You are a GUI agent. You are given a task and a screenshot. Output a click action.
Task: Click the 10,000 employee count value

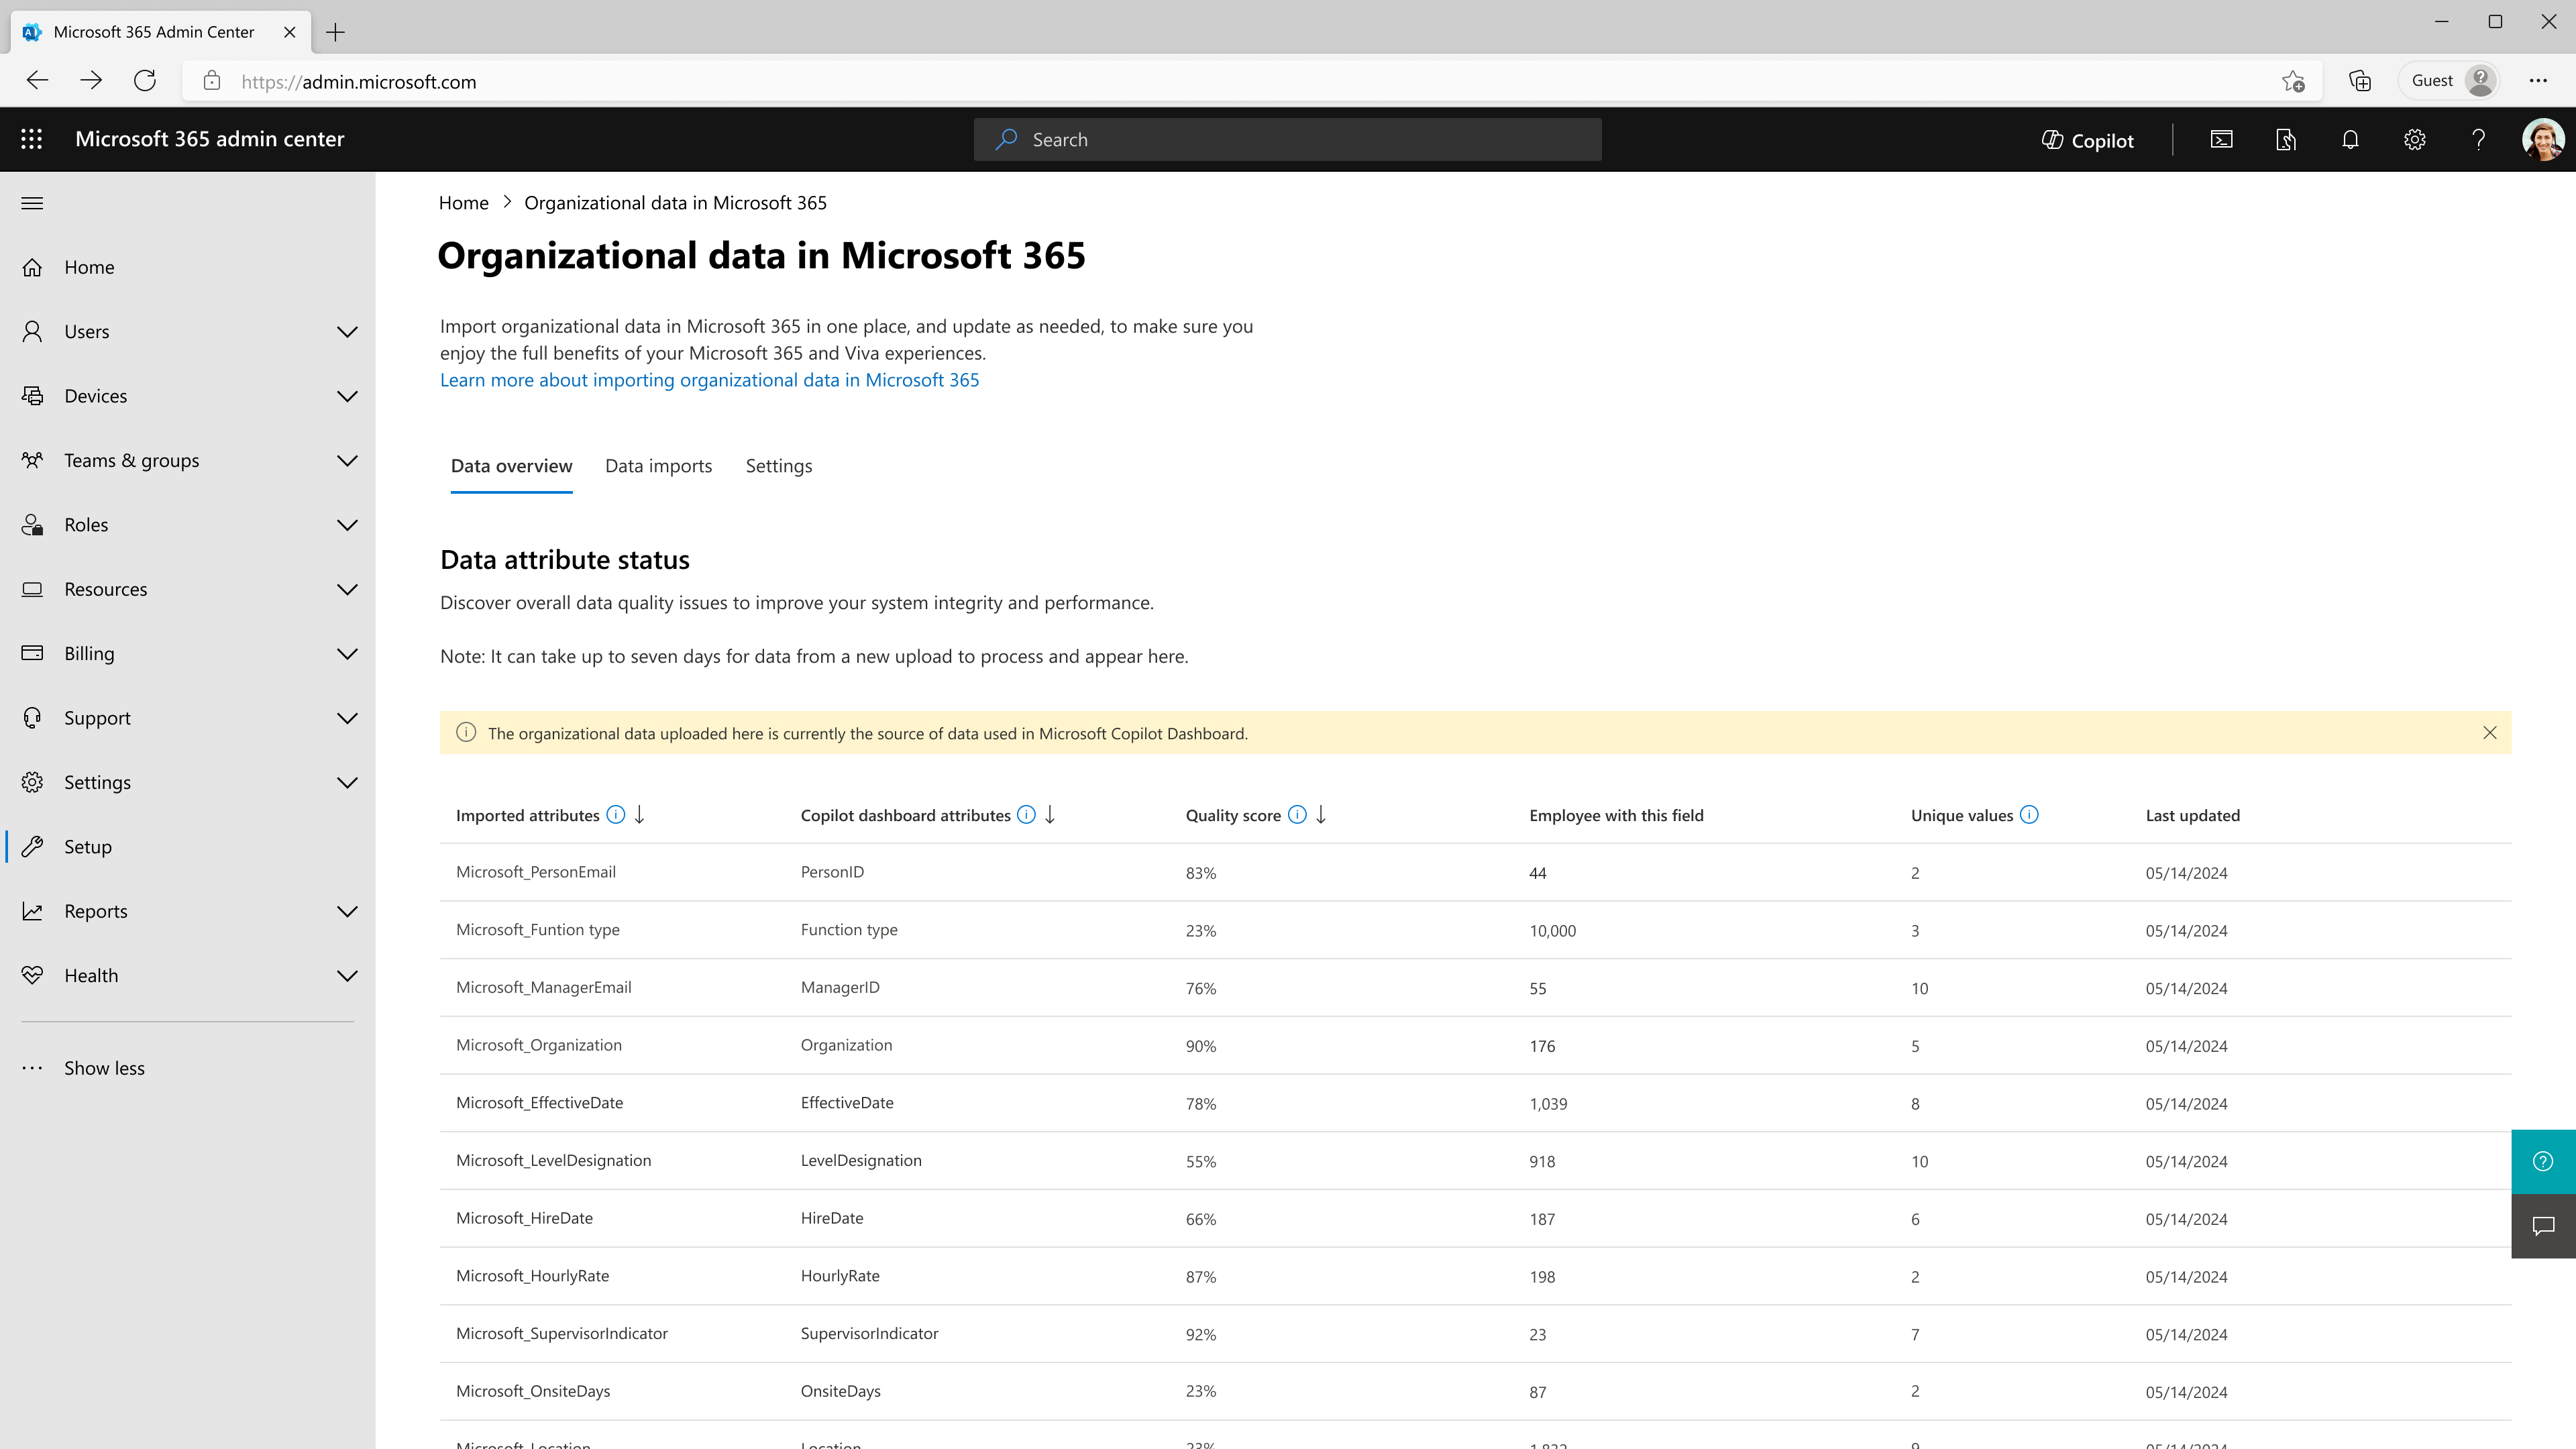tap(1552, 931)
